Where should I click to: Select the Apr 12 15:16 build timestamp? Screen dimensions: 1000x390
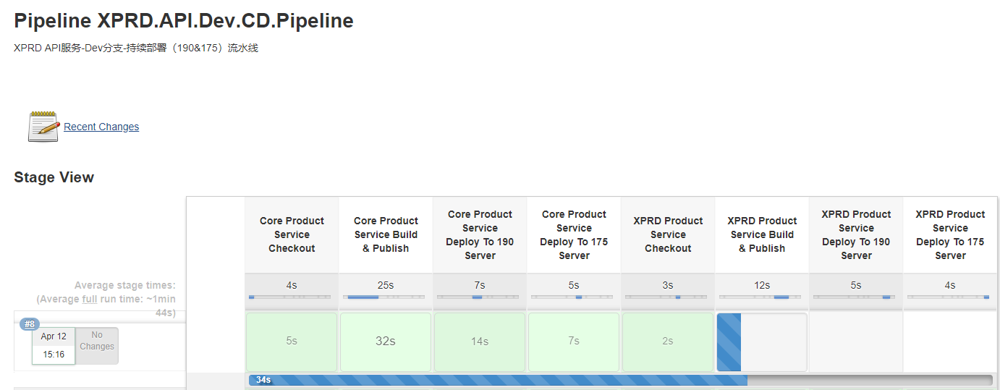click(x=54, y=346)
